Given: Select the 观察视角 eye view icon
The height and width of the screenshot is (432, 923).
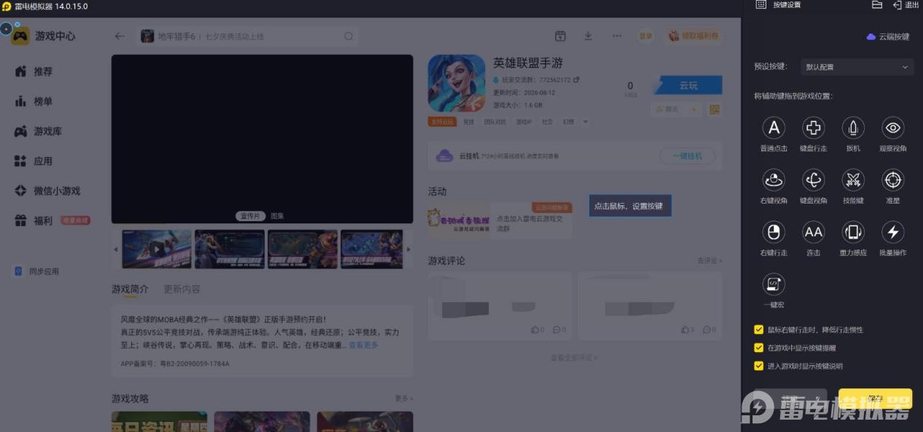Looking at the screenshot, I should pos(893,128).
